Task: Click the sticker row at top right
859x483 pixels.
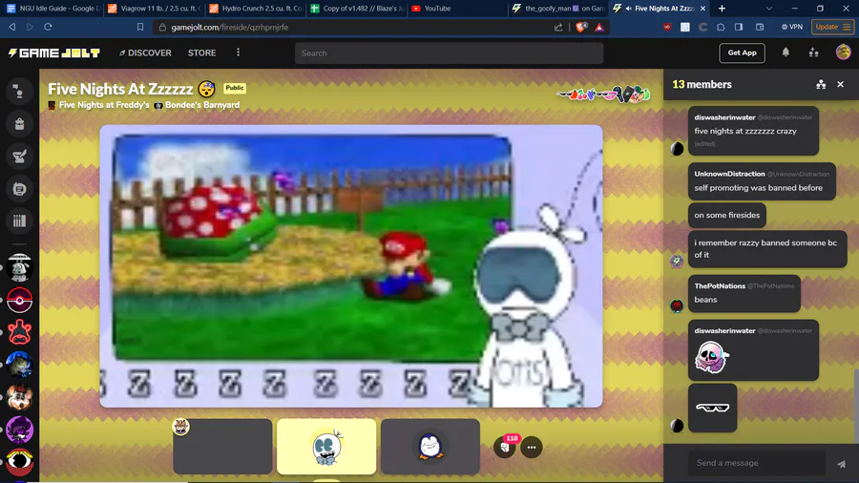Action: (x=604, y=94)
